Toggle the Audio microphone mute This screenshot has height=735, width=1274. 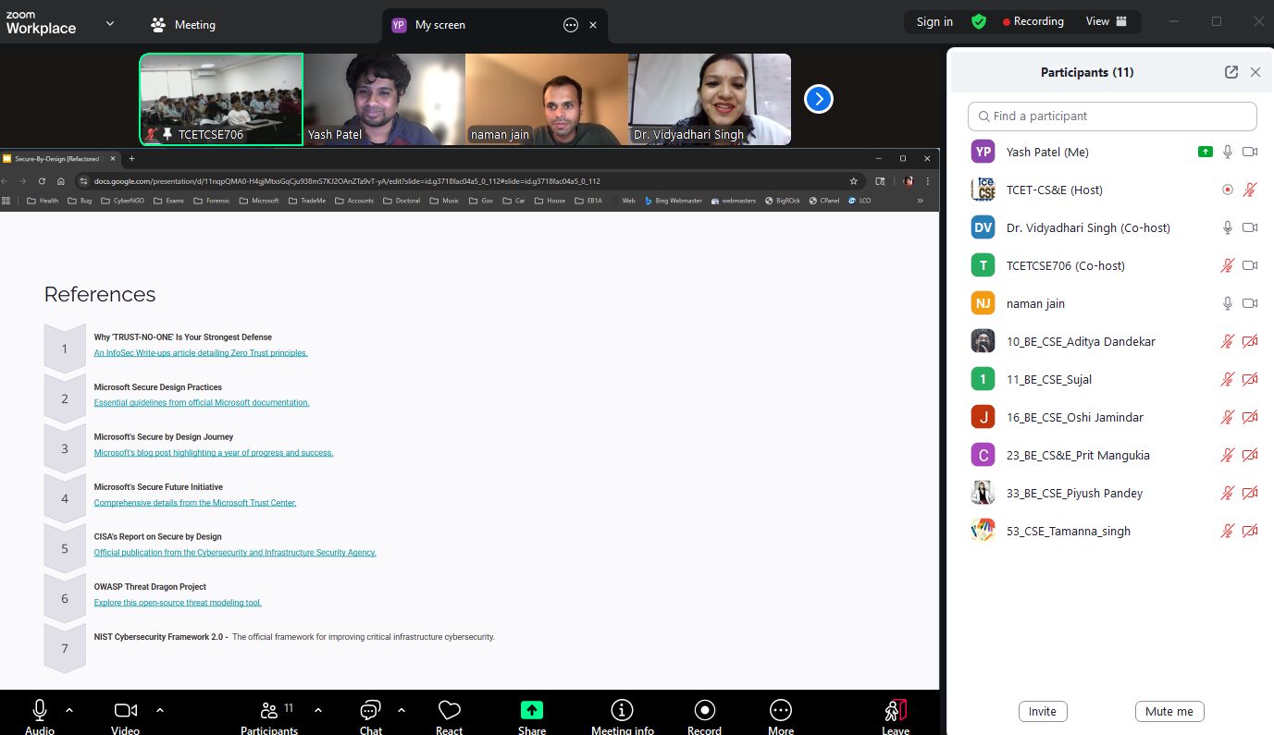(40, 710)
